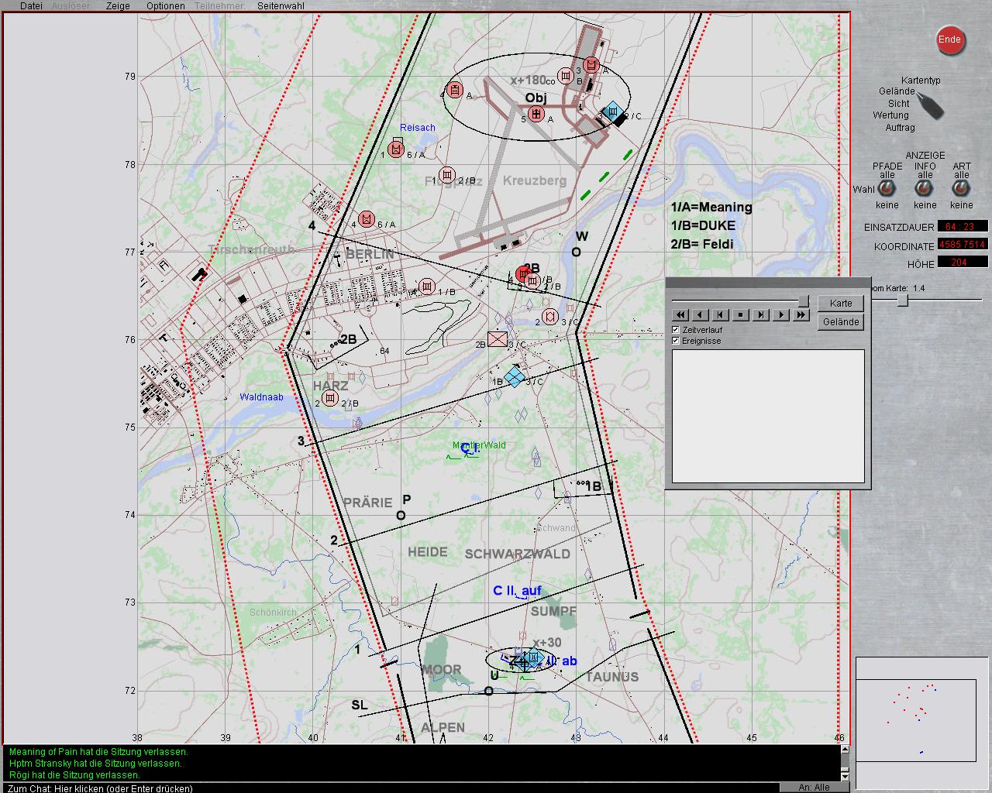Open the Datei menu

(31, 5)
